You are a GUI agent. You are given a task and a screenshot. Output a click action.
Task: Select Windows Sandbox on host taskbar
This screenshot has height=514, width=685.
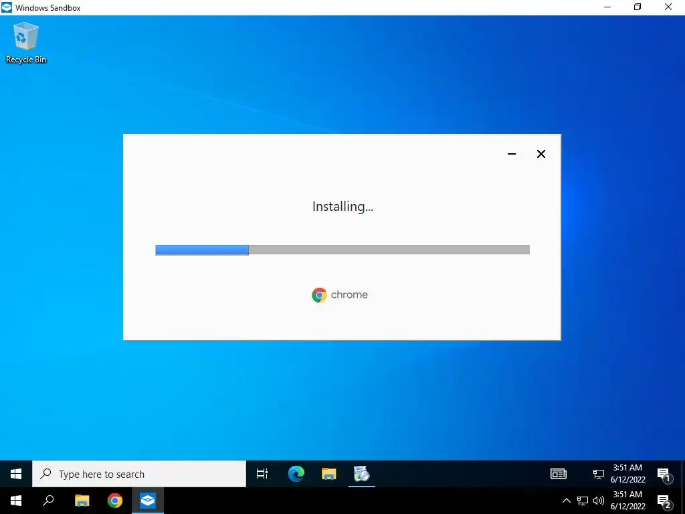(x=148, y=501)
